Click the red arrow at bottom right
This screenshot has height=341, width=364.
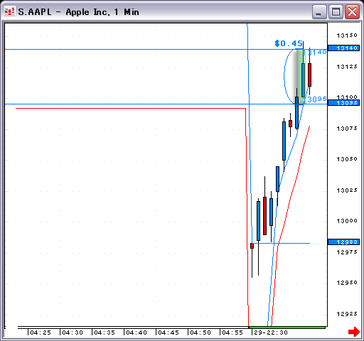pyautogui.click(x=354, y=332)
